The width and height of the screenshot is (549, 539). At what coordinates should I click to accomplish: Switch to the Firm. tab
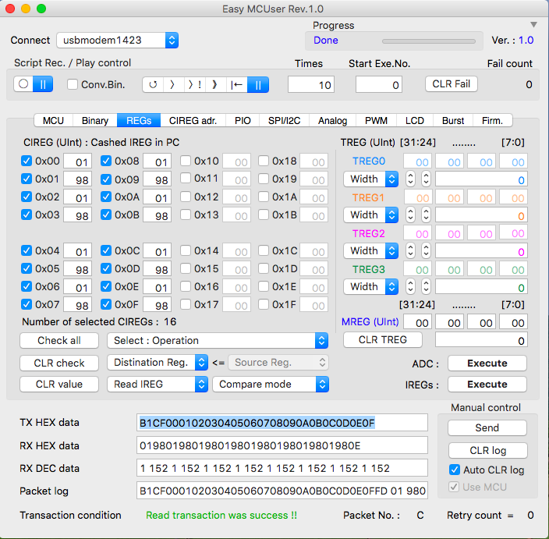pos(492,120)
